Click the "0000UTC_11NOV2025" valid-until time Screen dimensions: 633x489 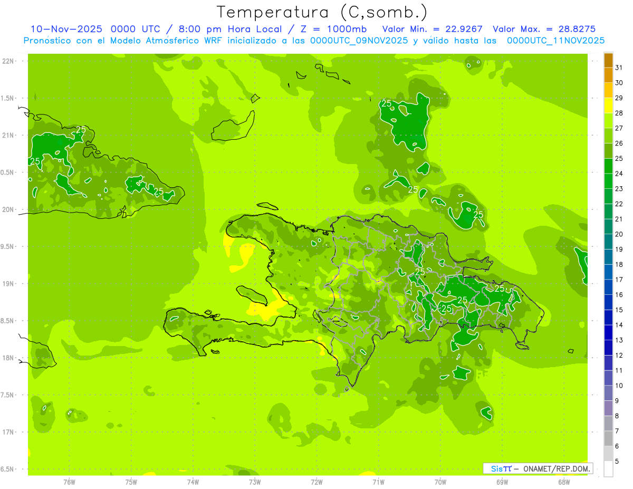click(555, 40)
